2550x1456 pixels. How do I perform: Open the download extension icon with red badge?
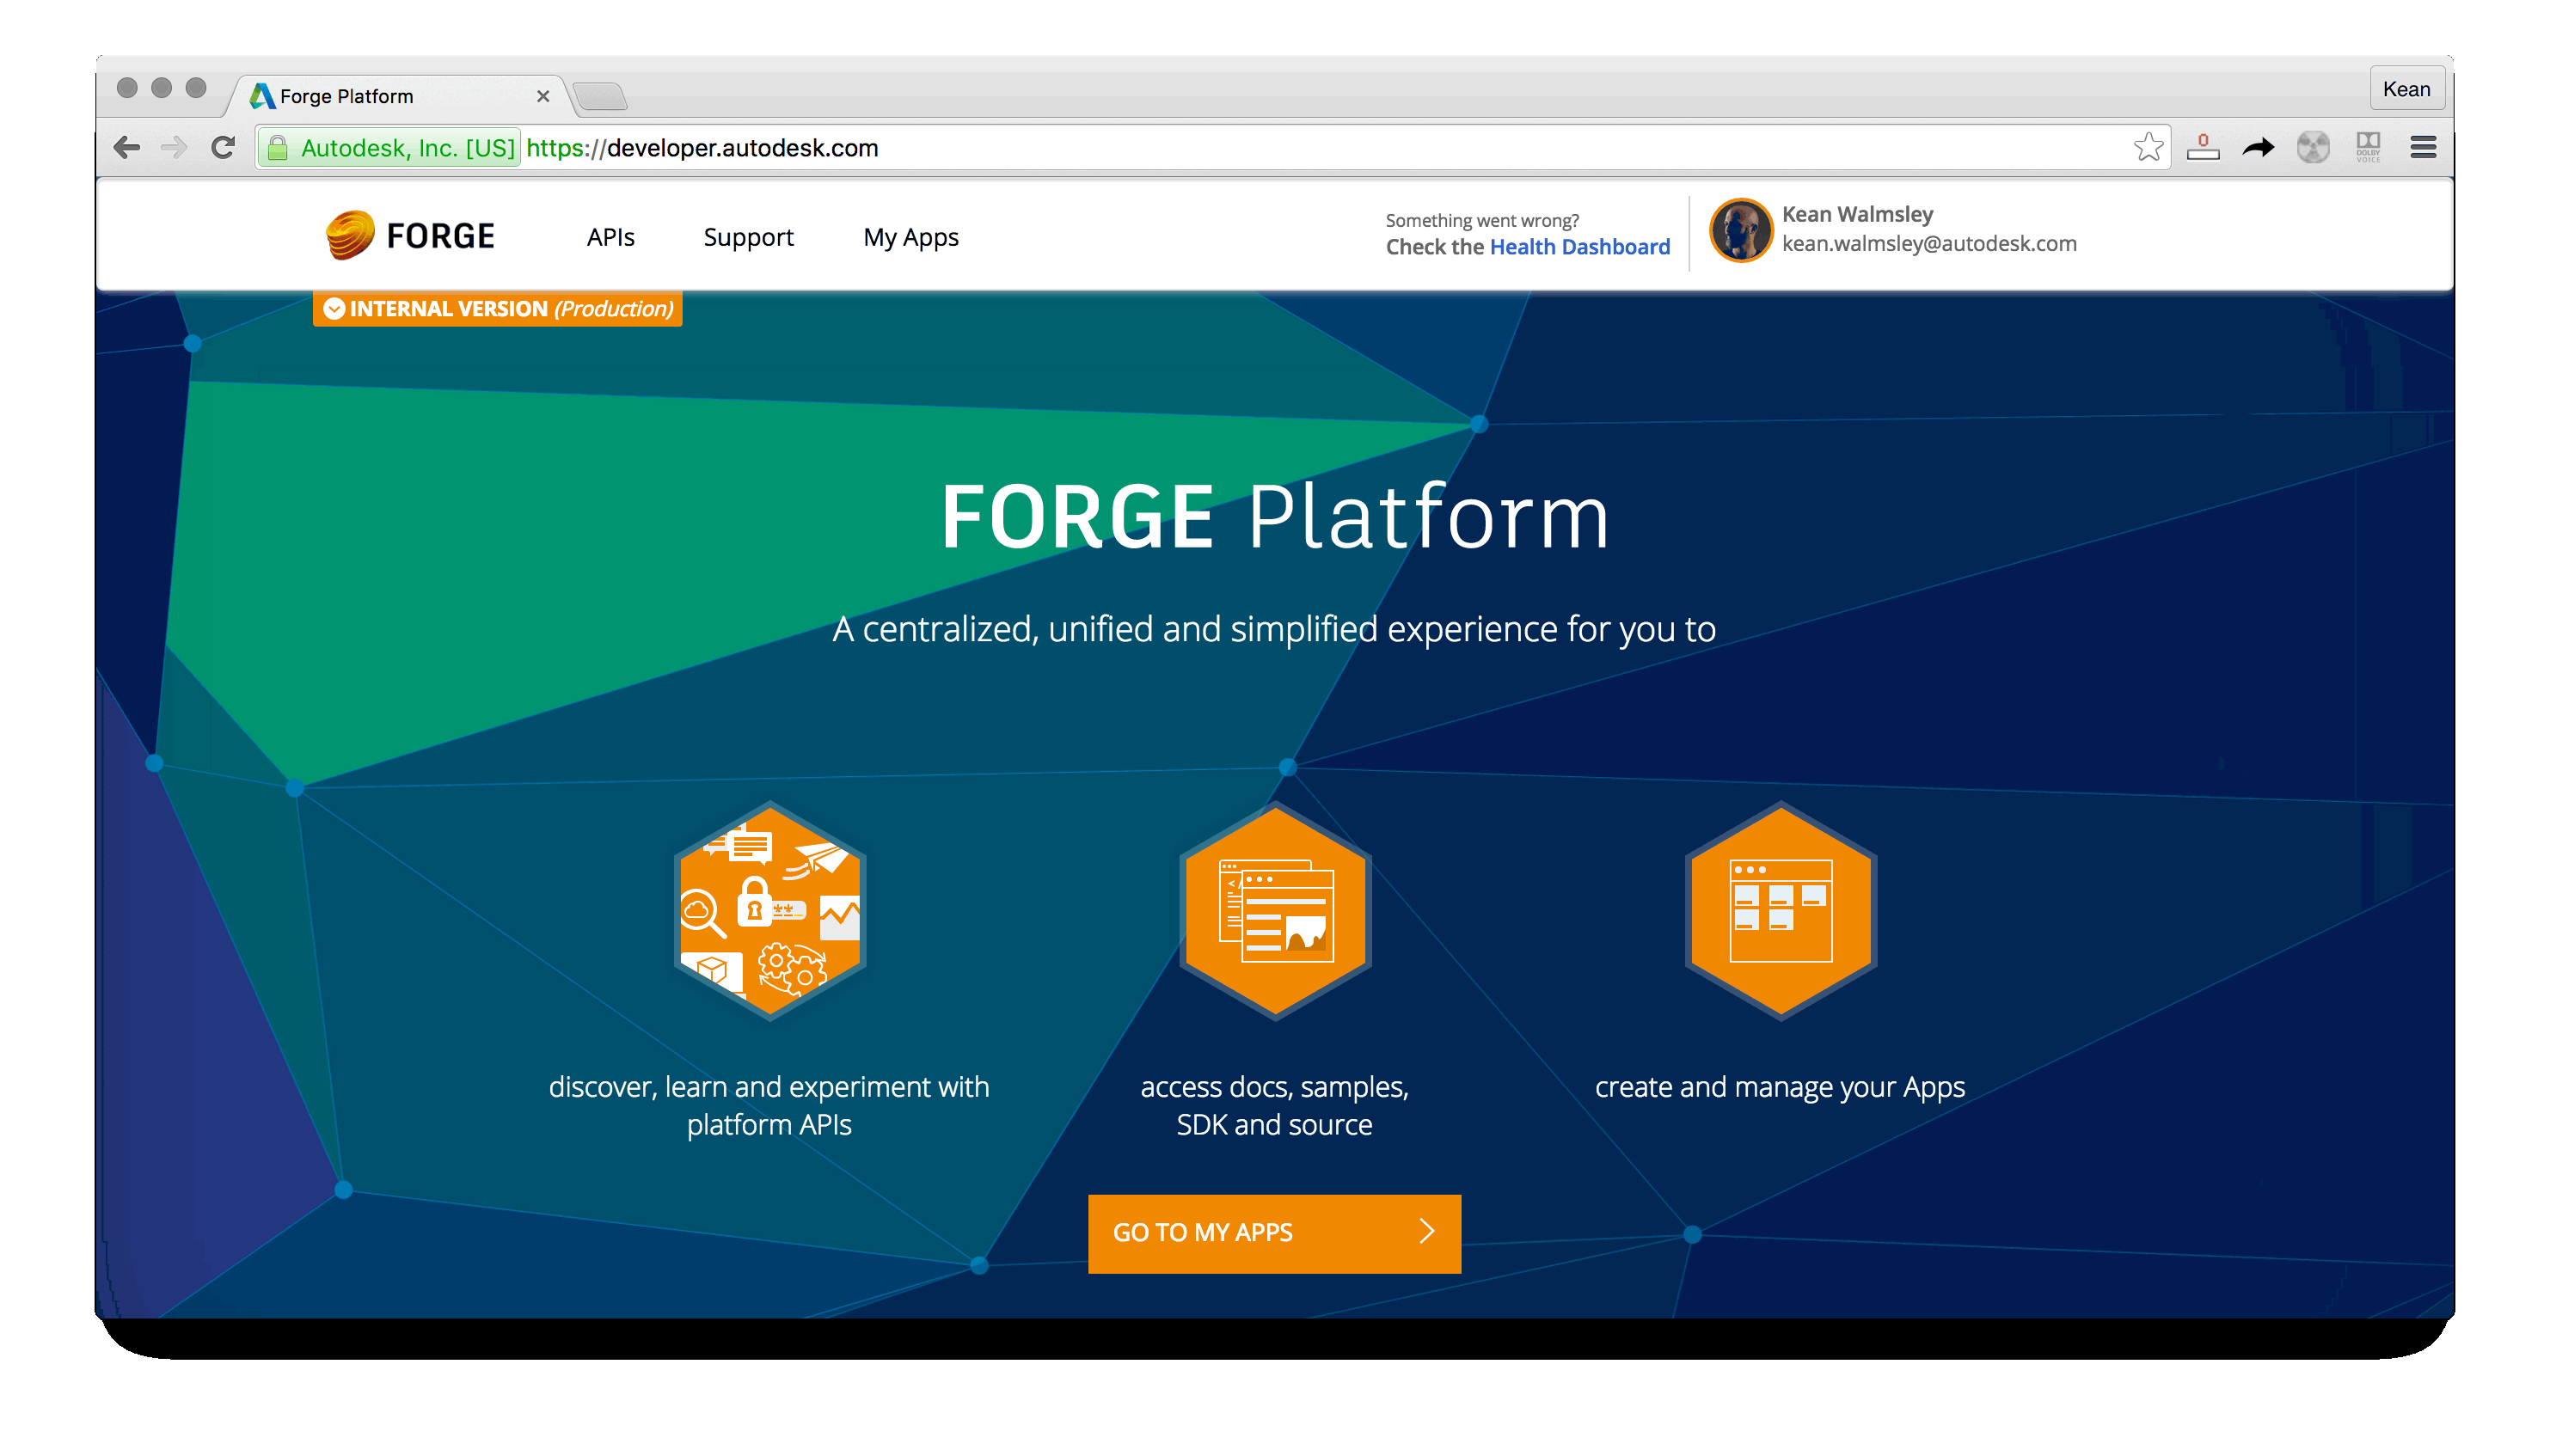coord(2202,147)
